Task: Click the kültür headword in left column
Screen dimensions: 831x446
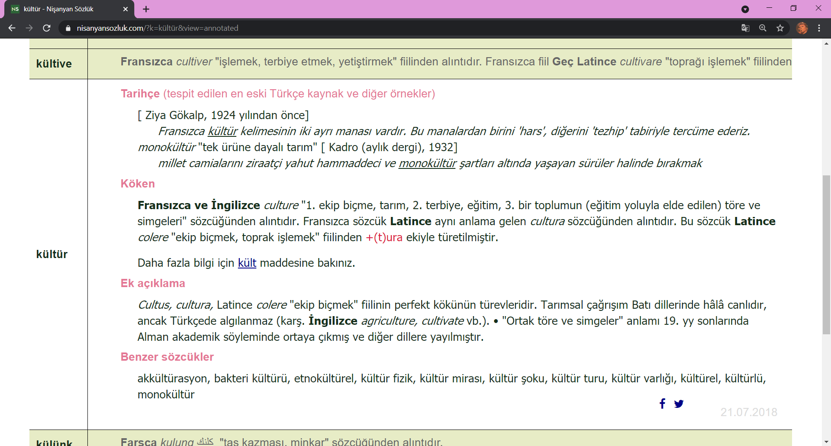Action: pyautogui.click(x=52, y=254)
